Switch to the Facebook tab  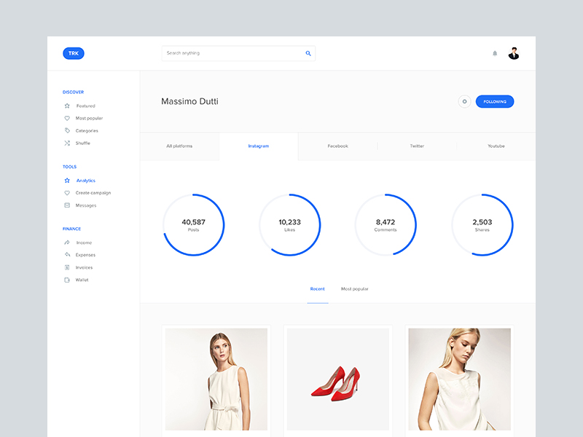click(337, 146)
